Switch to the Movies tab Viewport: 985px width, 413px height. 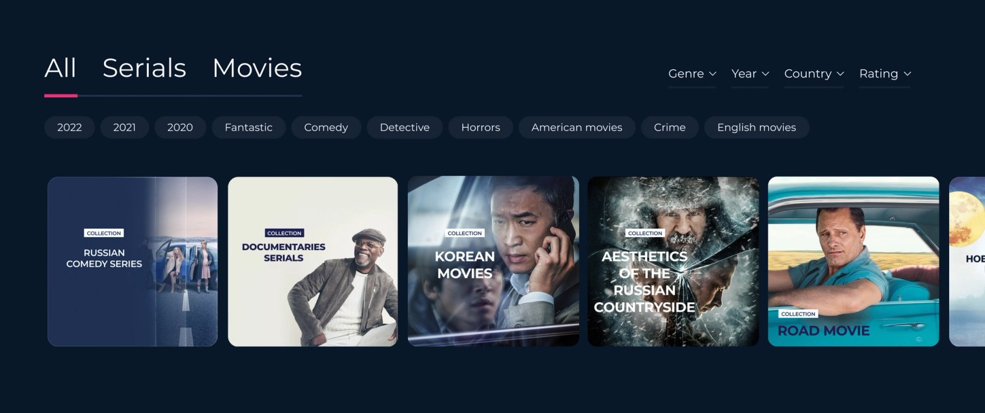(x=257, y=68)
